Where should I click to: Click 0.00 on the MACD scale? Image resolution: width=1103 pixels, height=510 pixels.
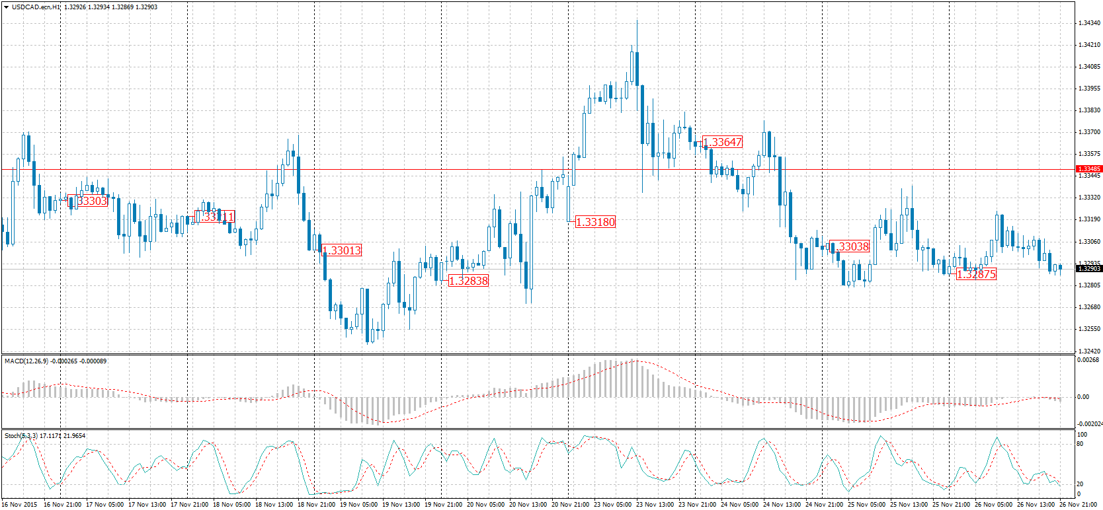click(1083, 397)
